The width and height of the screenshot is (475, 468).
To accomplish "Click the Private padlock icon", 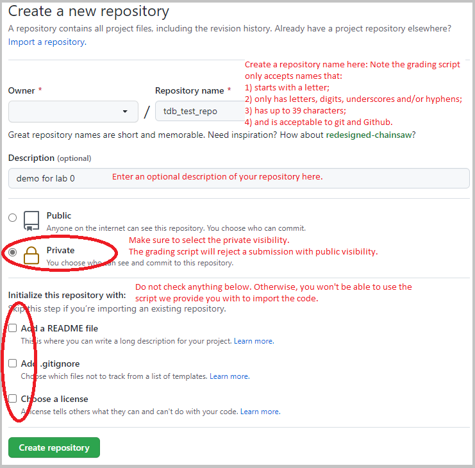I will (31, 255).
